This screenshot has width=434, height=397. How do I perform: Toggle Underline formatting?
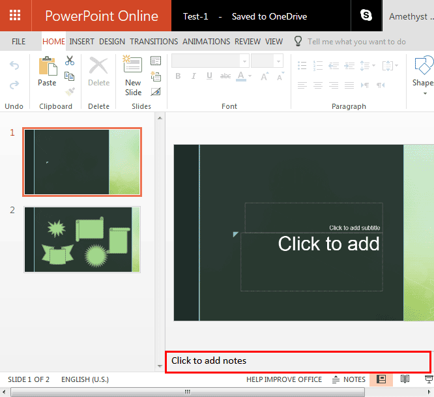click(x=210, y=76)
